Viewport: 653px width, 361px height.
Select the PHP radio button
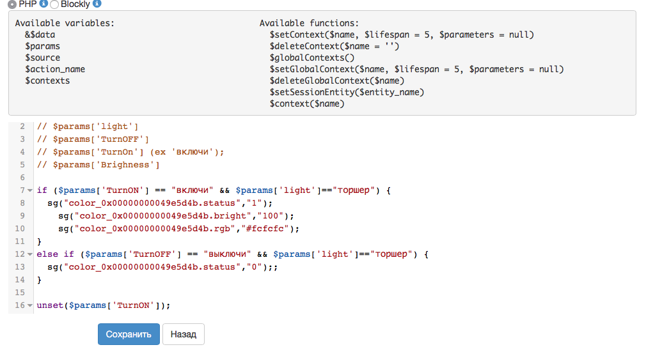coord(12,4)
